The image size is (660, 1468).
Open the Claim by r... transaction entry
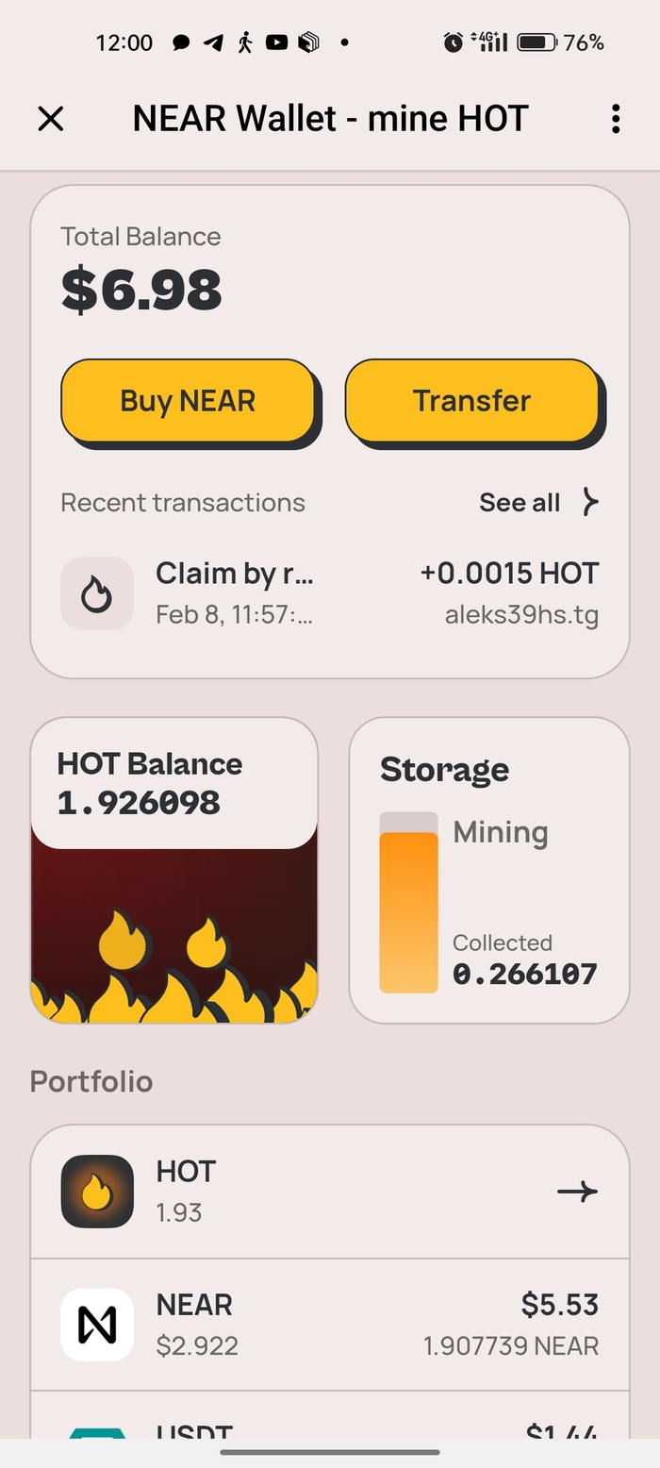[330, 592]
